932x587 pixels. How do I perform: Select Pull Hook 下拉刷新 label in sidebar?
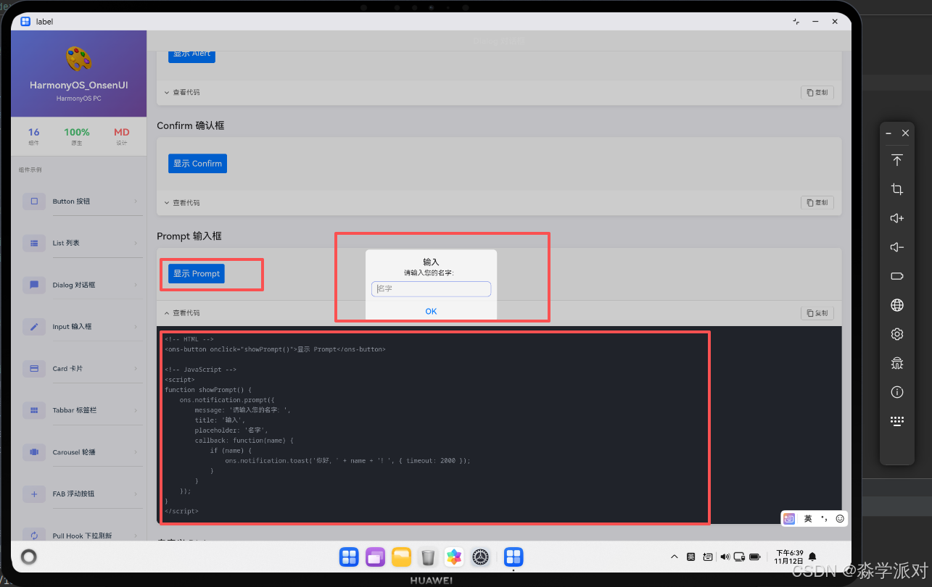pyautogui.click(x=82, y=536)
